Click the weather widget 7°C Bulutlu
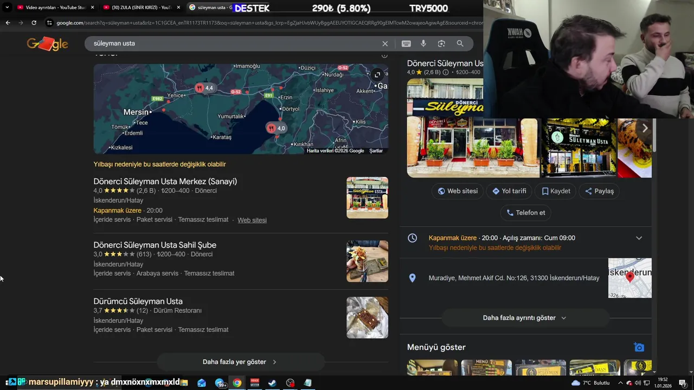This screenshot has height=390, width=694. tap(590, 383)
